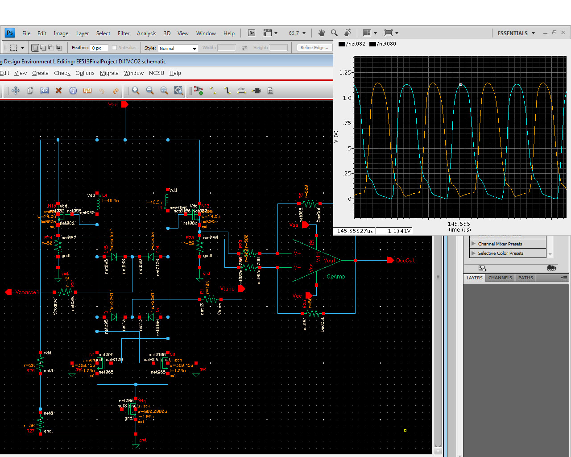The height and width of the screenshot is (457, 571).
Task: Select the New selection mode button
Action: pos(36,48)
